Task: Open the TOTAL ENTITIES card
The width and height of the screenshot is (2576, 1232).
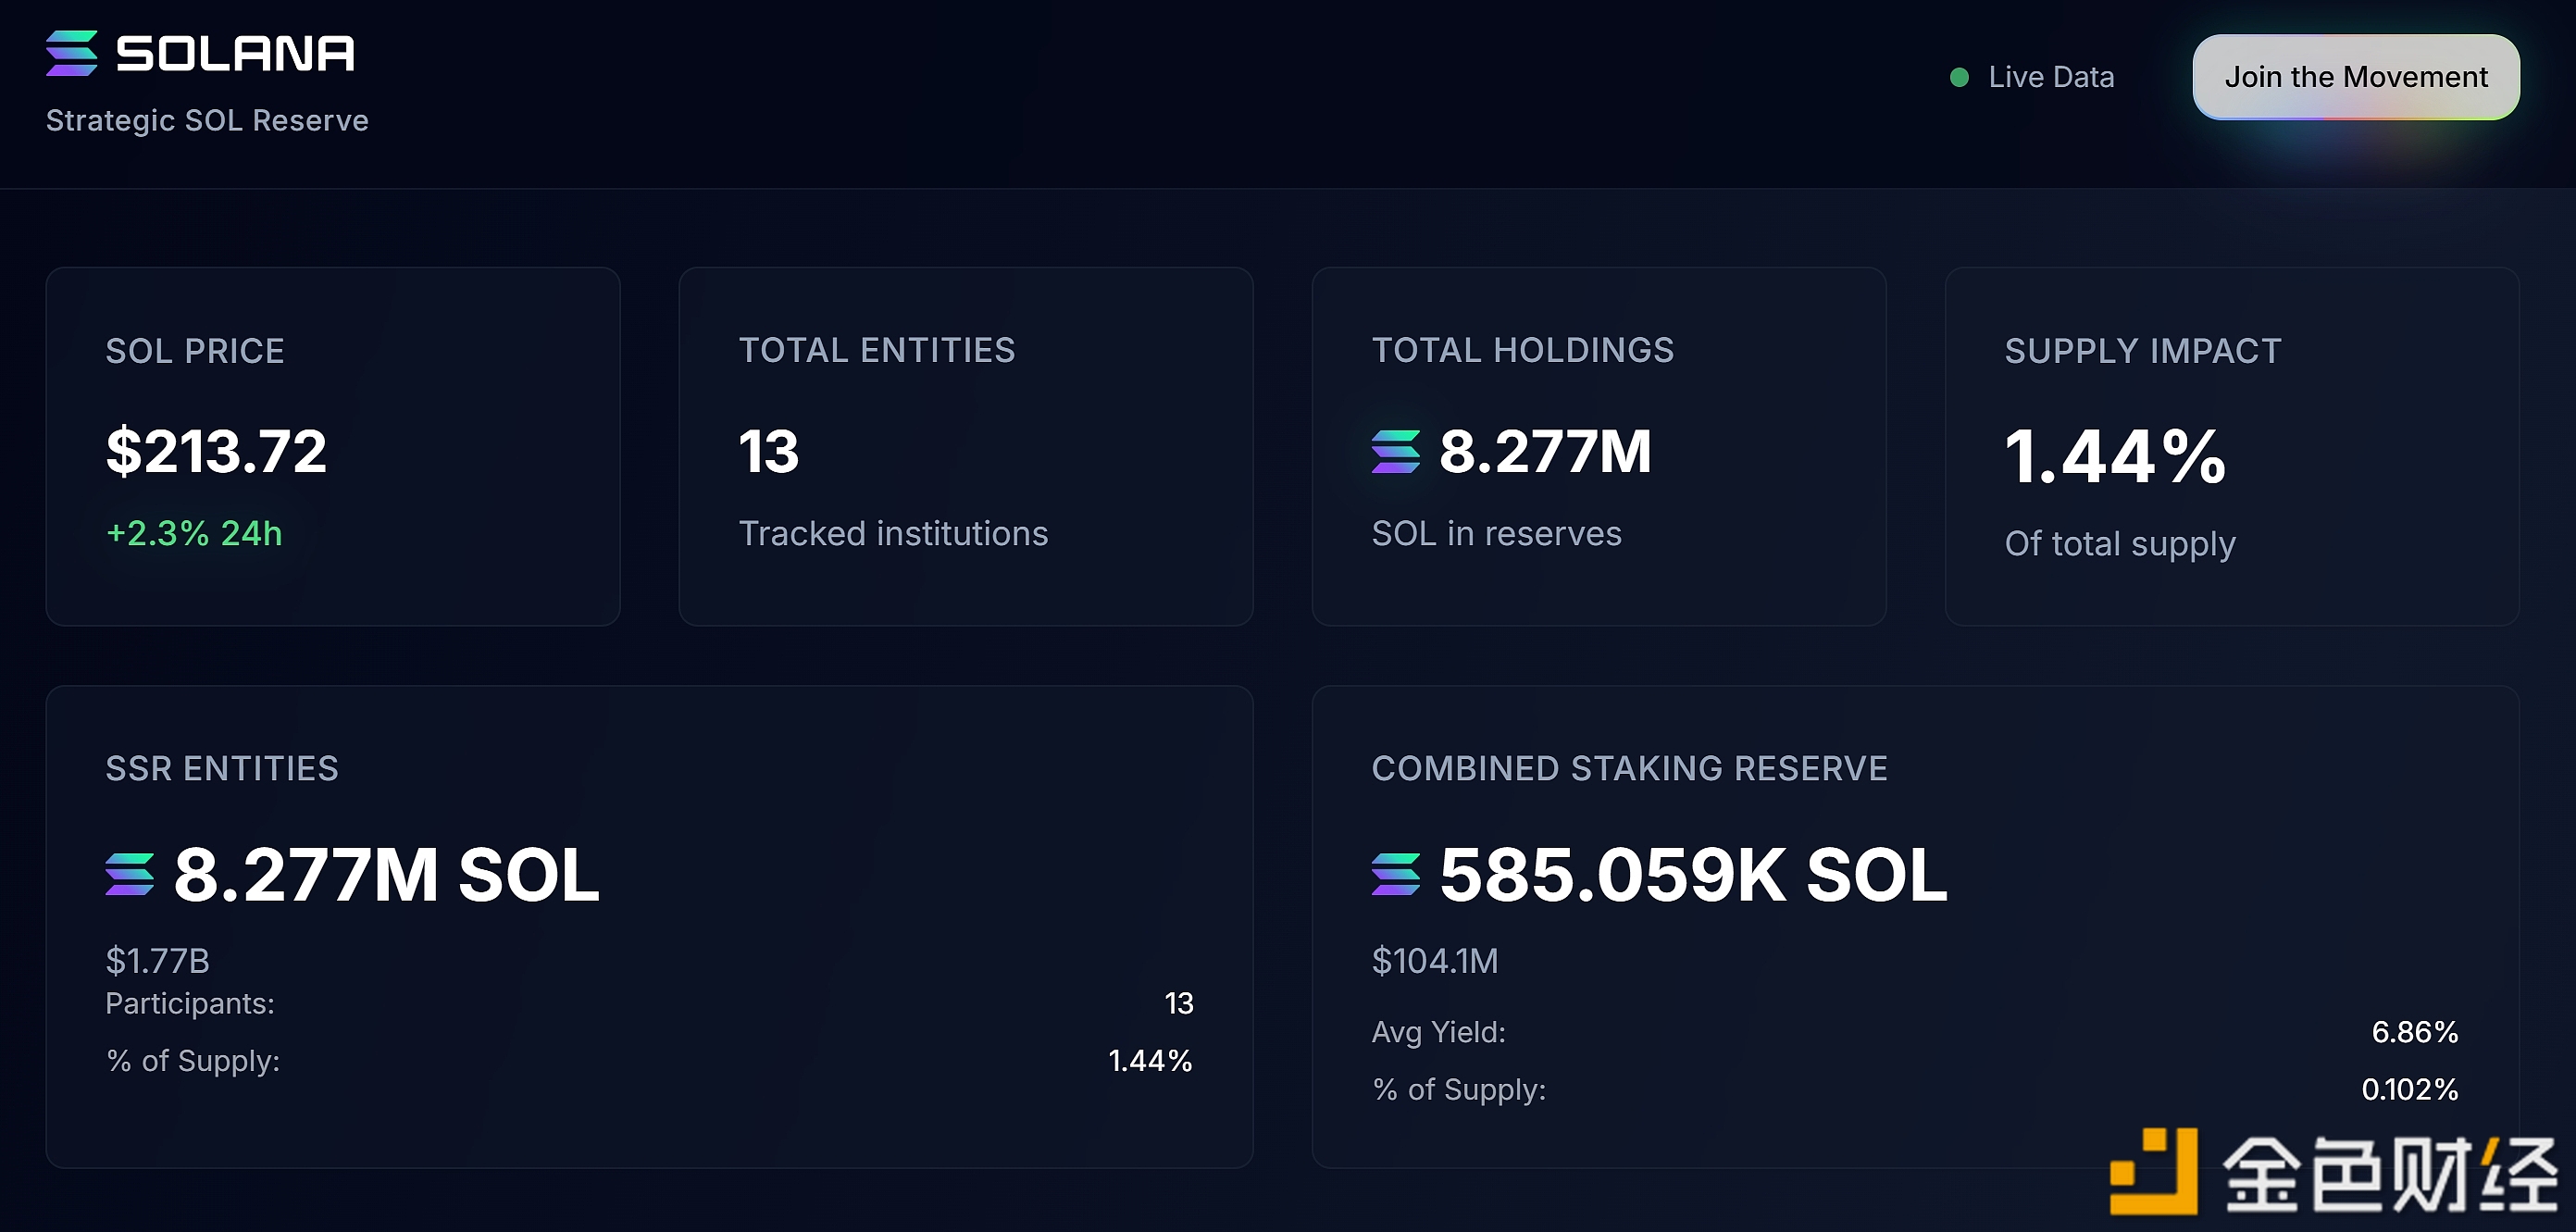Action: (x=965, y=446)
